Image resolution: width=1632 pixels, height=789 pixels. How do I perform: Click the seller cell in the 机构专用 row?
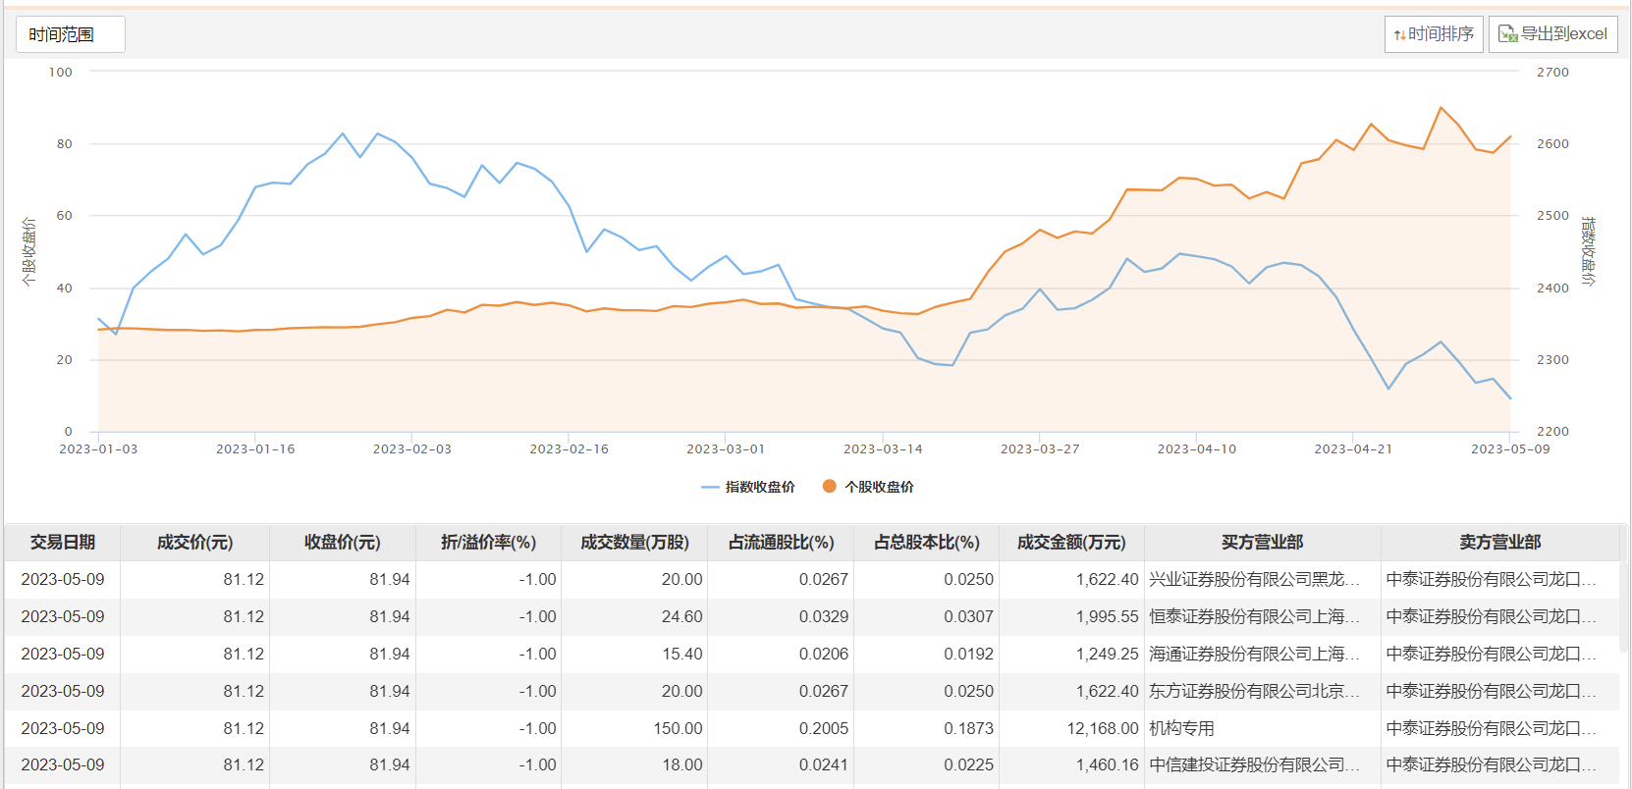(1499, 729)
